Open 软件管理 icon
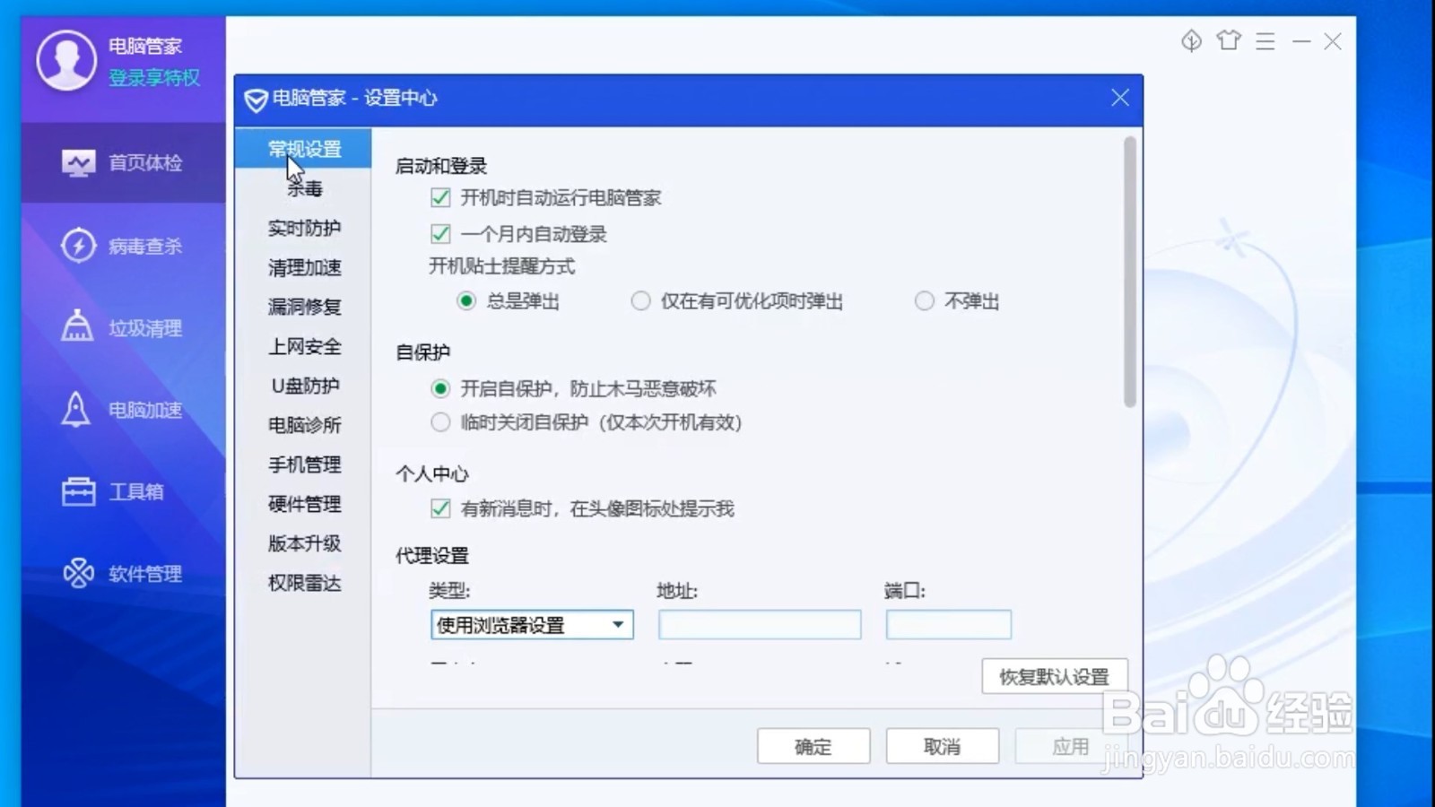 coord(78,573)
